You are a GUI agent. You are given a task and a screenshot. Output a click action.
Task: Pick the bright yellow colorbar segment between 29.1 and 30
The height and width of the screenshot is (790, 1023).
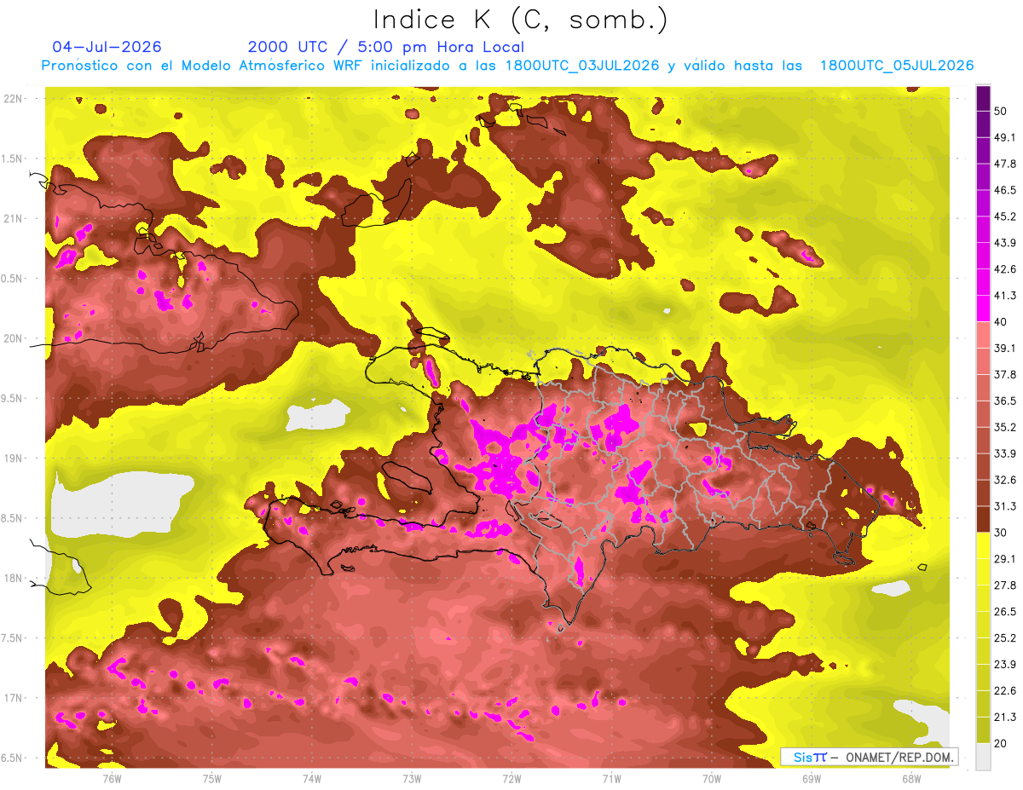pyautogui.click(x=983, y=545)
